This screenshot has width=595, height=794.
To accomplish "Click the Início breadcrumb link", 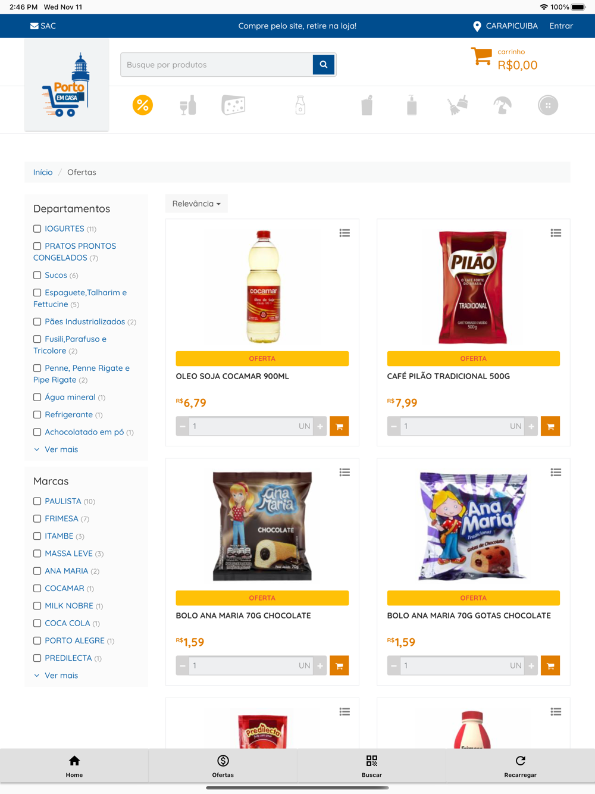I will (x=43, y=172).
